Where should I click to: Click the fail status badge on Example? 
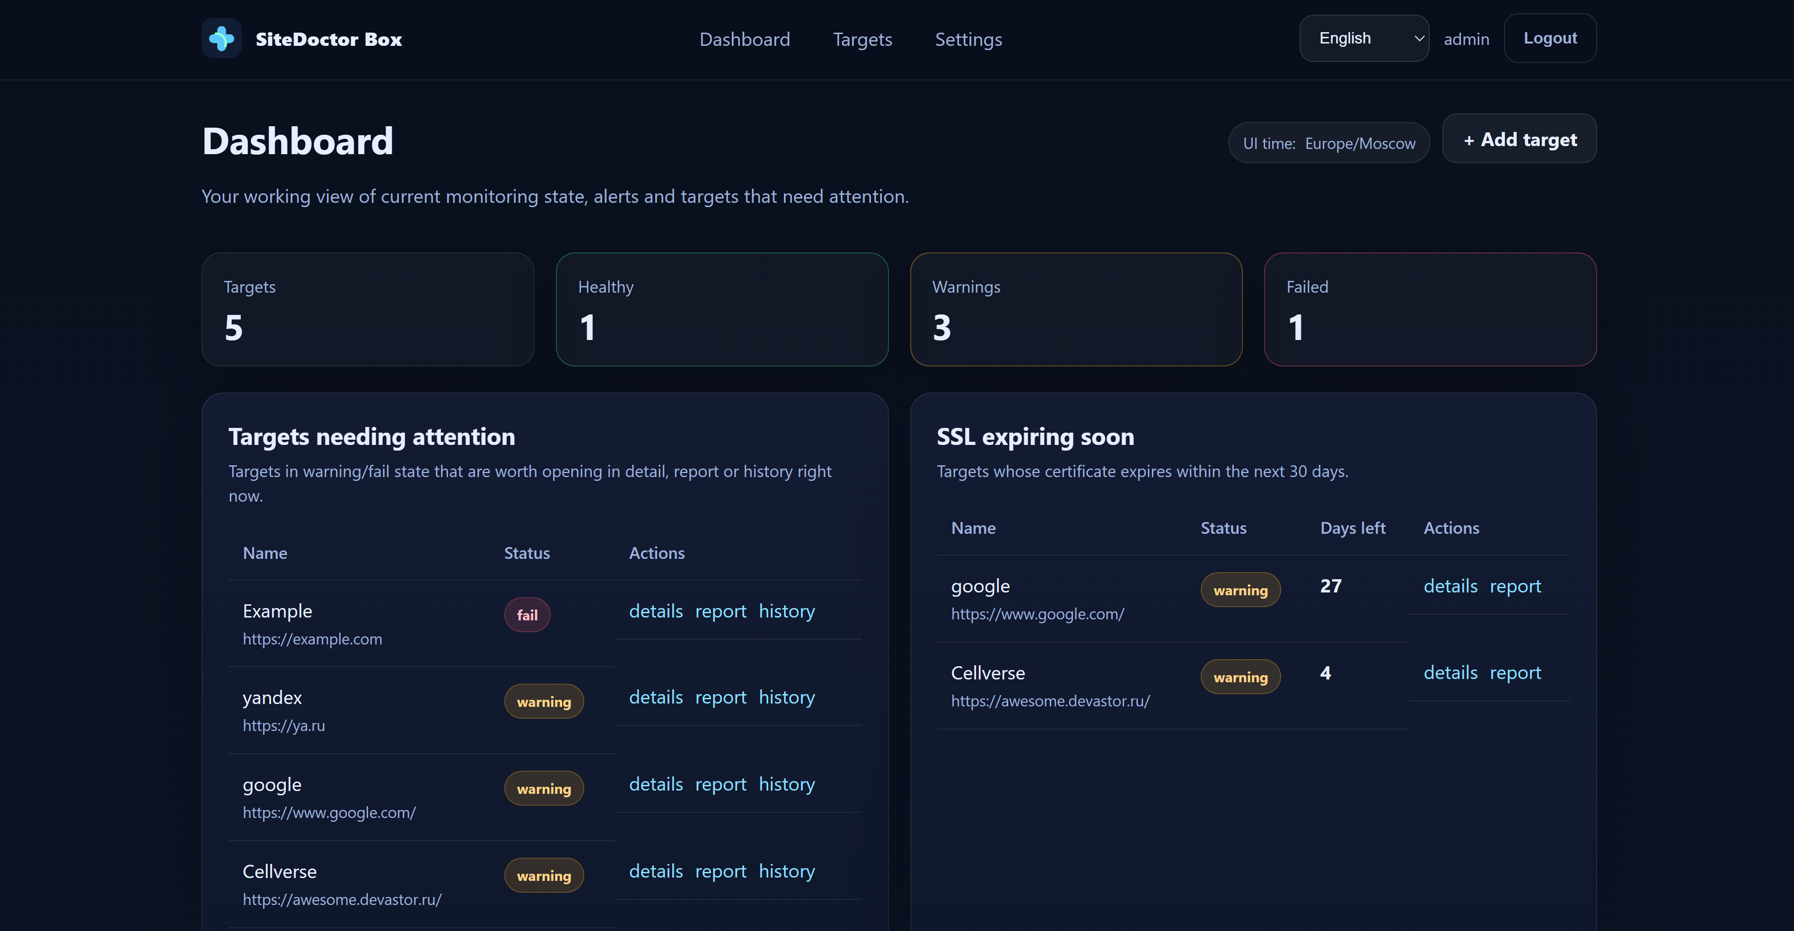(x=527, y=615)
